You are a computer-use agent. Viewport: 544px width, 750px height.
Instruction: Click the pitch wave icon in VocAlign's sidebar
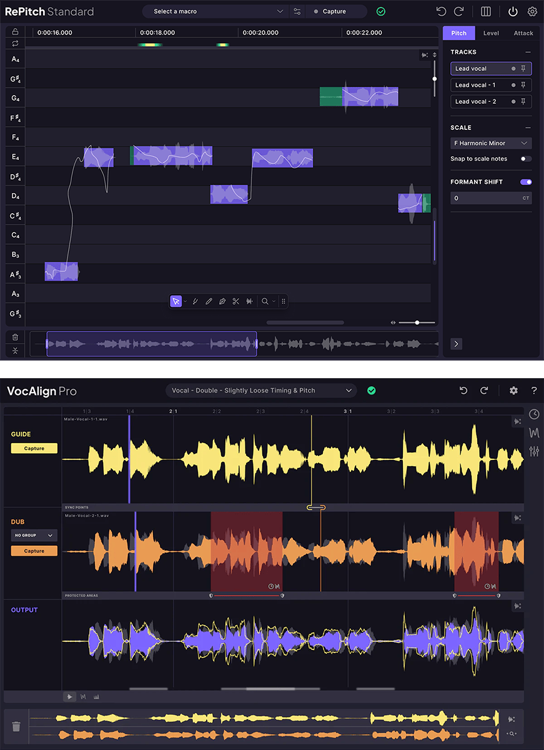click(x=534, y=432)
